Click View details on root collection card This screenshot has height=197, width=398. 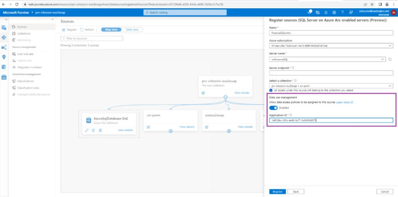[242, 93]
